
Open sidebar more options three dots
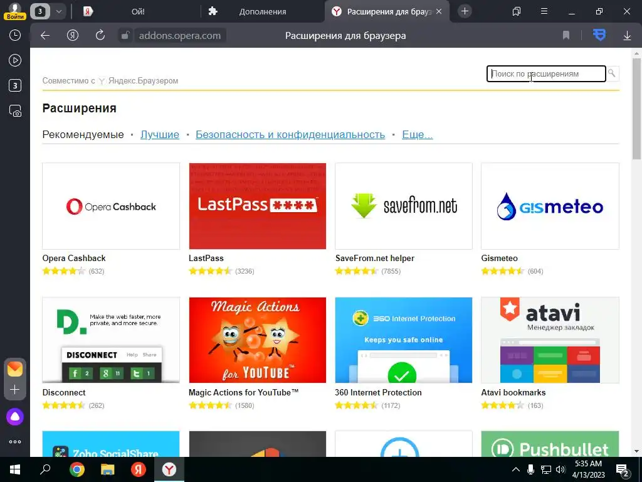(x=15, y=442)
